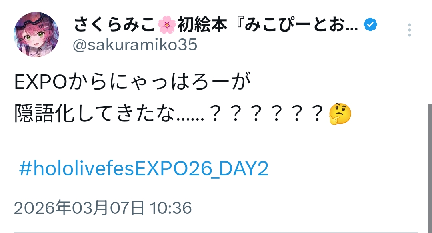Open the Sakura Miko profile avatar
This screenshot has height=233, width=432.
(x=36, y=34)
